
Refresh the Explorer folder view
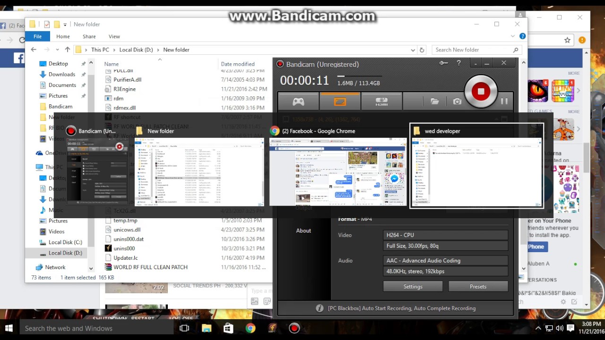(x=422, y=50)
